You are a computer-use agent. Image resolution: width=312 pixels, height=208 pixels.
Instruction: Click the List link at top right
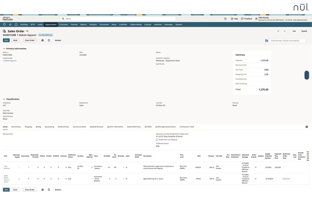click(x=294, y=31)
